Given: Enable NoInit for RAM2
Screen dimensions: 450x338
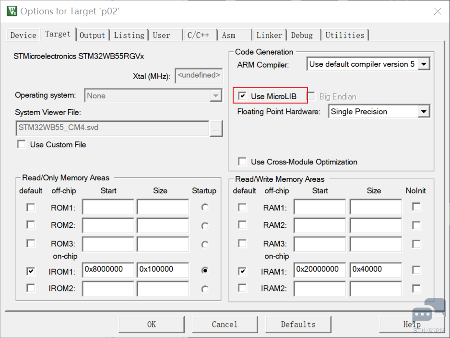Looking at the screenshot, I should point(416,225).
